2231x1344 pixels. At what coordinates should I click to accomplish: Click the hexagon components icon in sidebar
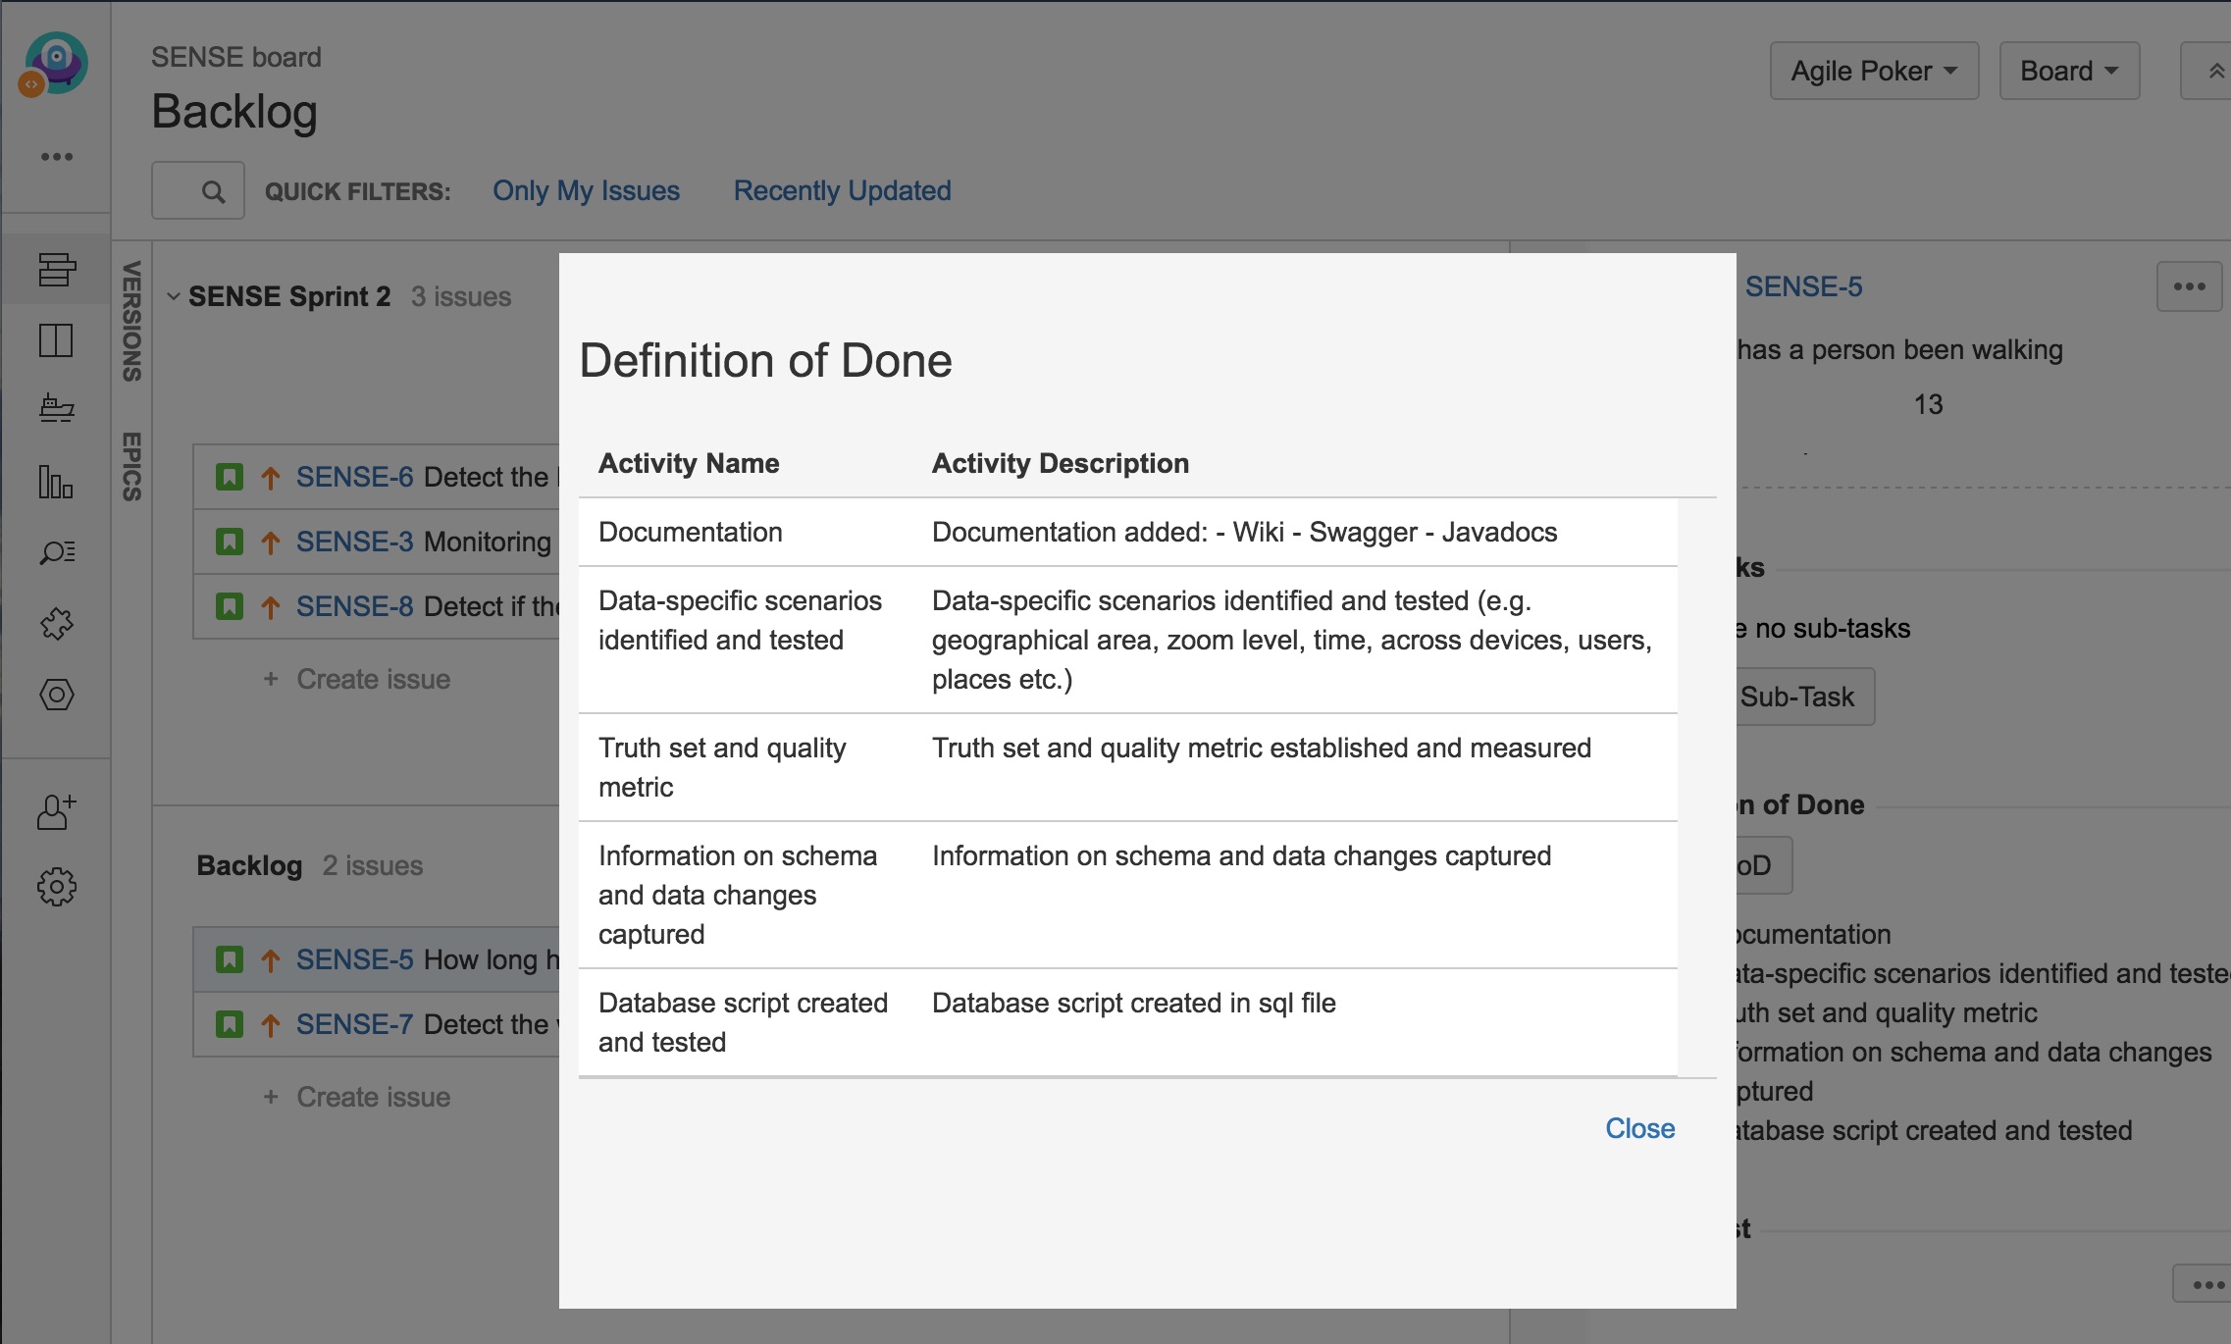tap(56, 695)
